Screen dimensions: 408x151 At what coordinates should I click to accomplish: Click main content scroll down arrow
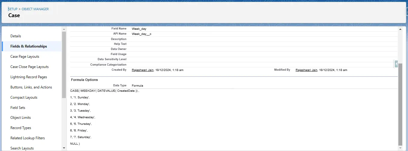[400, 148]
